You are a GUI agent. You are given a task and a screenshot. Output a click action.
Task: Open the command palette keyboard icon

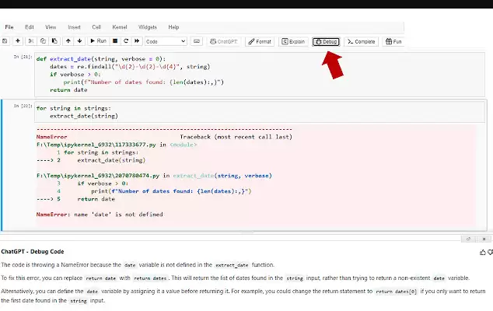click(197, 41)
